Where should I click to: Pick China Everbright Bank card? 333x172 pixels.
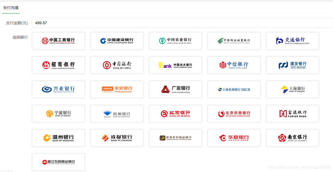[176, 65]
